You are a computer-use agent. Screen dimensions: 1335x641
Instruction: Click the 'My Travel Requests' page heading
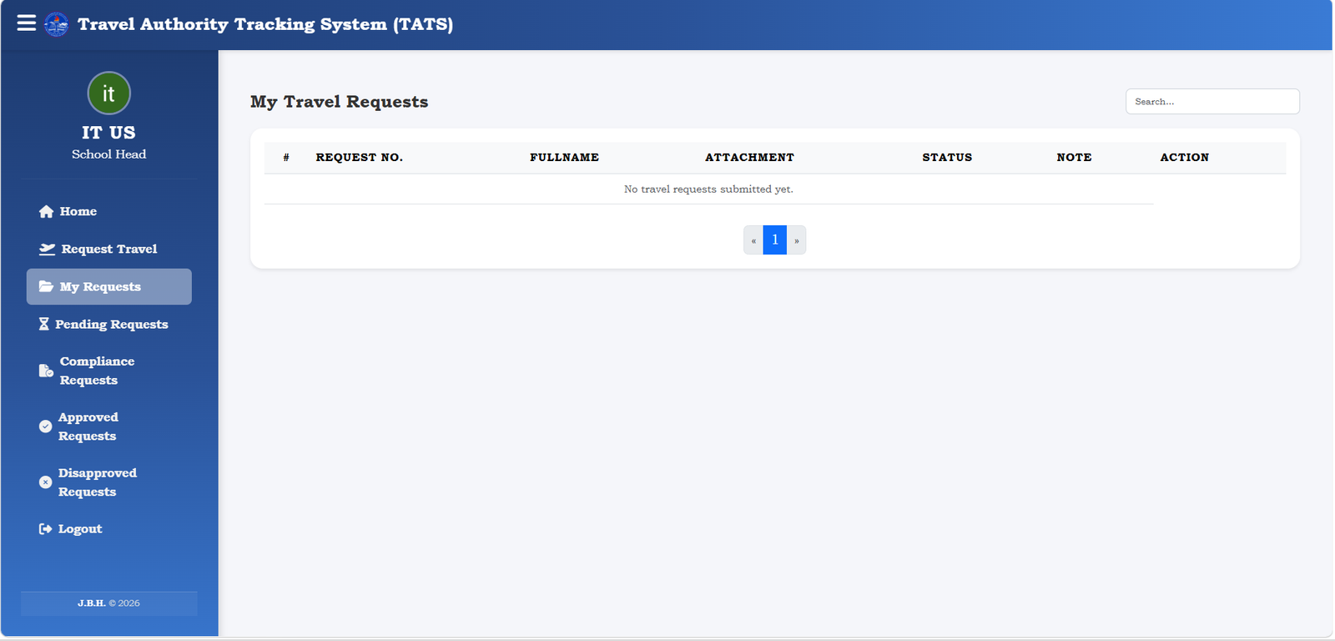click(x=340, y=102)
